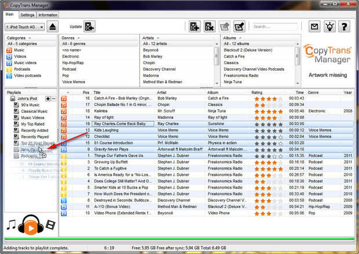Click the Artists list scroll-up arrow
Screen dimensions: 359x254
click(217, 44)
